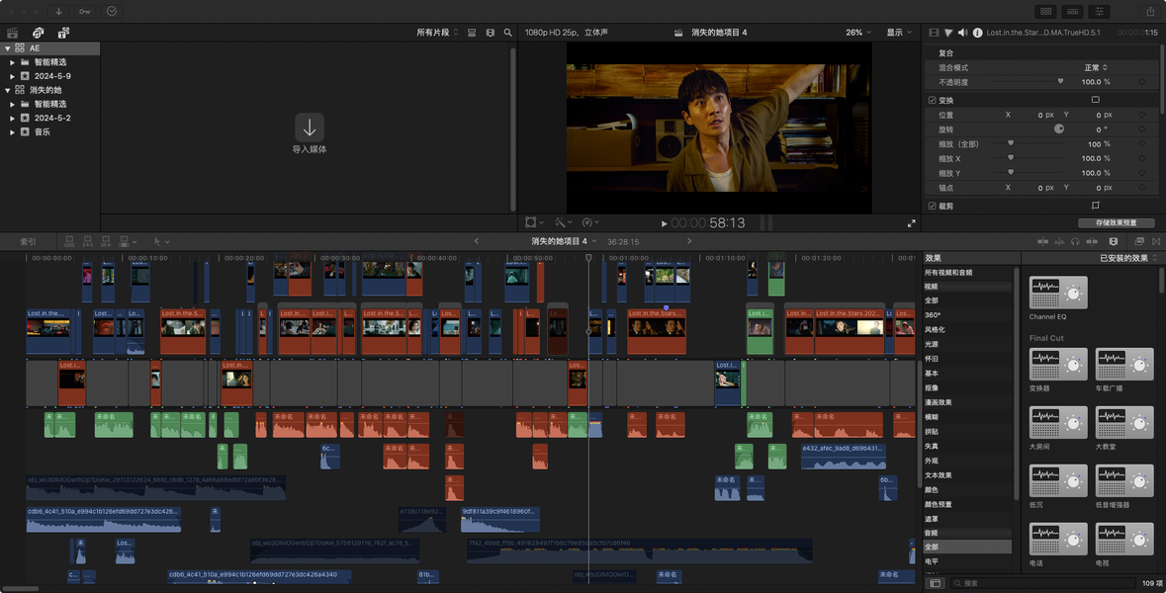Click the browser search magnifier icon
The image size is (1166, 593).
[508, 33]
